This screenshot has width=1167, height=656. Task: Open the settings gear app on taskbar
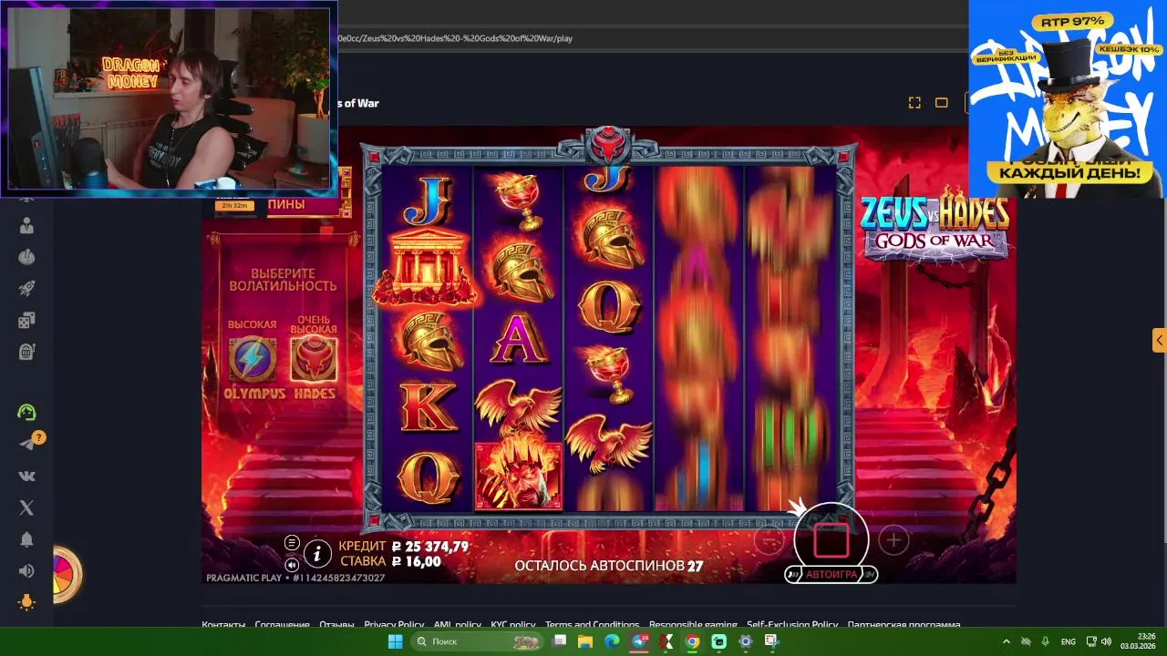(745, 641)
